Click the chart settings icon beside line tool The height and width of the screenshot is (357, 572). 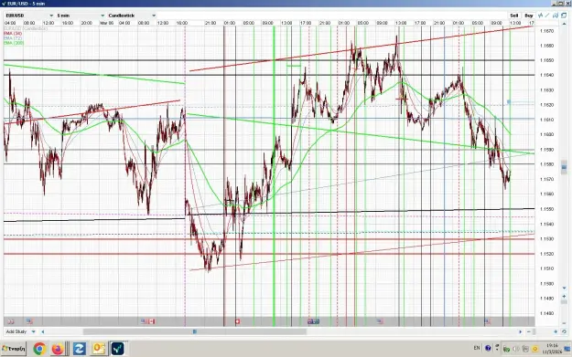click(x=556, y=16)
